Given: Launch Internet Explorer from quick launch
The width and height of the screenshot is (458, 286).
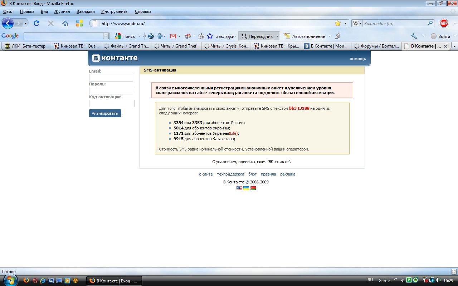Looking at the screenshot, I should [x=43, y=281].
